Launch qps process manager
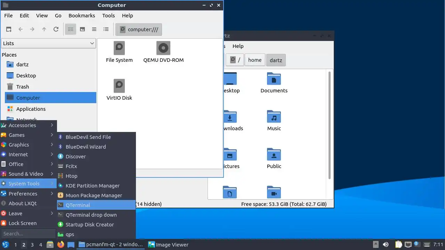Screen dimensions: 445x250 (96, 234)
